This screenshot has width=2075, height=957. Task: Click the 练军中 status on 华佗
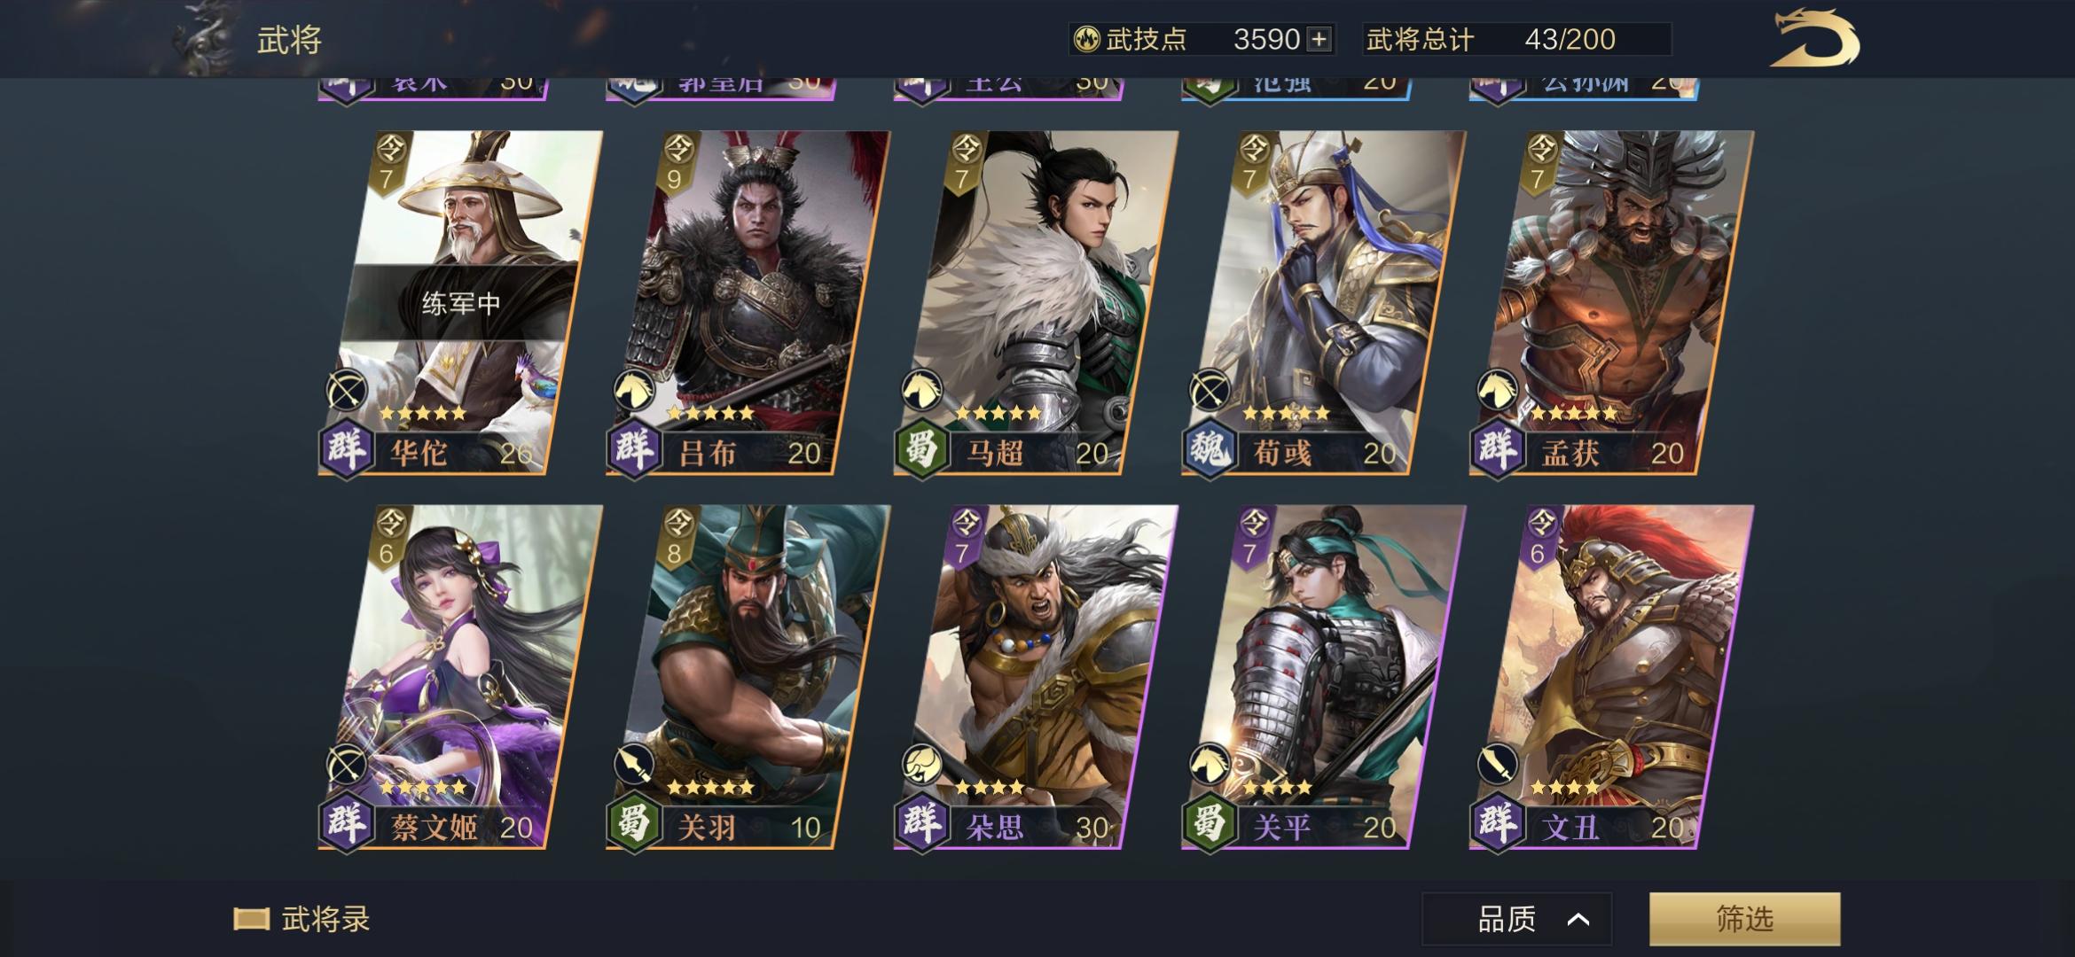[x=461, y=303]
